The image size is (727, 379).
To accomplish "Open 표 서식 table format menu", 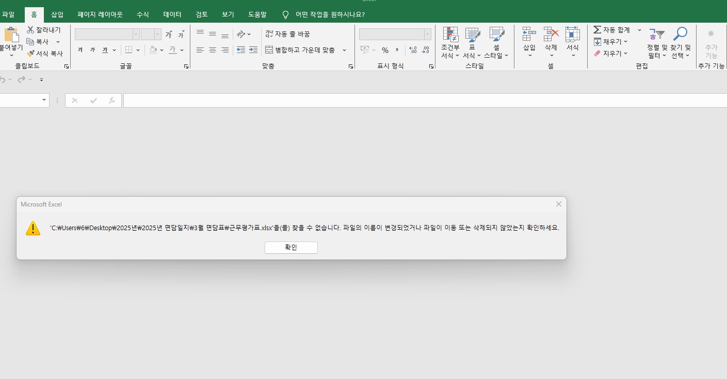I will pyautogui.click(x=472, y=43).
